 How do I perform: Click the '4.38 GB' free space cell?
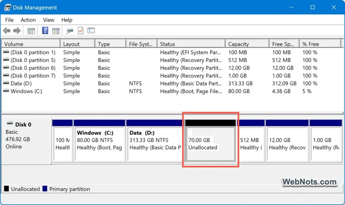pos(281,91)
